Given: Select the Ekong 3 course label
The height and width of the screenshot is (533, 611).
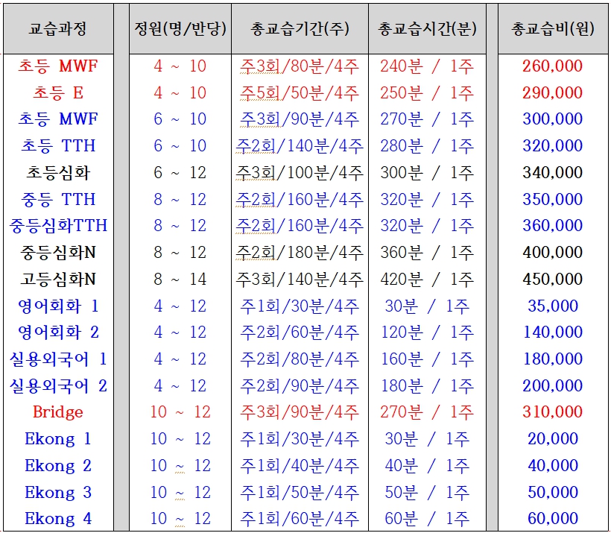Looking at the screenshot, I should pos(58,493).
